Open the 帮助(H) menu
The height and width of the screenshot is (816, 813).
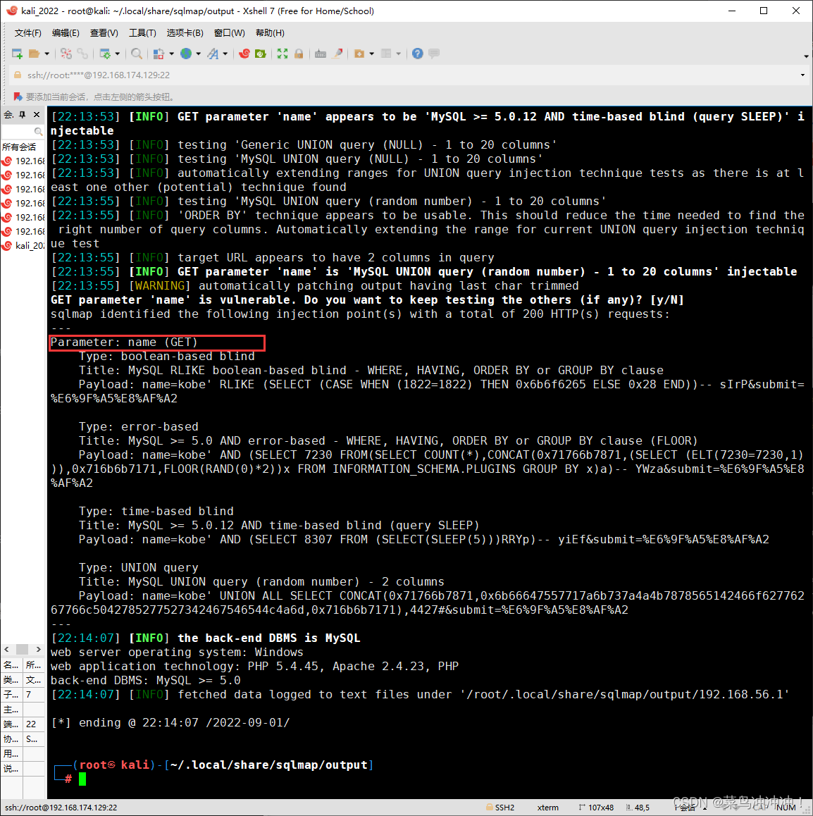[x=270, y=33]
